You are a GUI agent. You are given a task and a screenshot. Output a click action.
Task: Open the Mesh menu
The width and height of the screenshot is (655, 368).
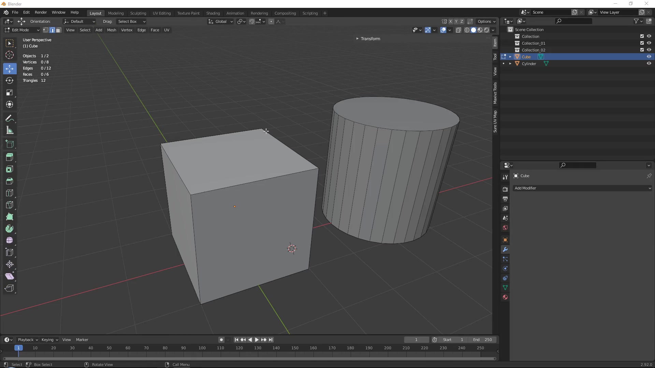point(112,30)
